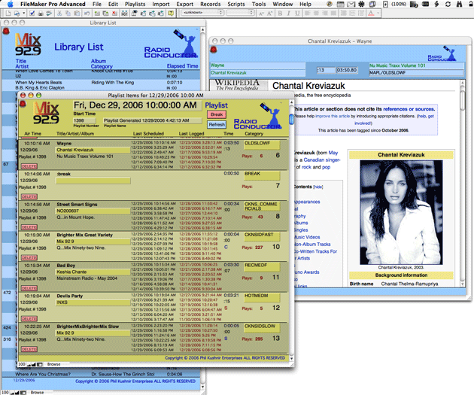Click the Undo toolbar icon
The height and width of the screenshot is (395, 474).
pos(87,14)
